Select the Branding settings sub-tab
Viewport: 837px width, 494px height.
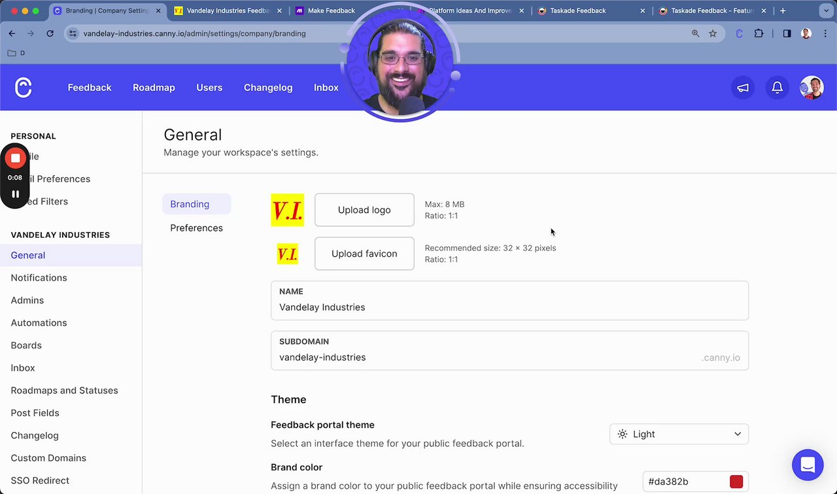point(196,204)
